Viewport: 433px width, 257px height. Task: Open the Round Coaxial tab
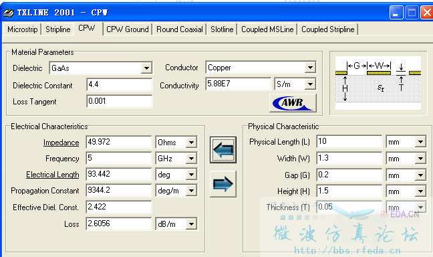[x=180, y=29]
